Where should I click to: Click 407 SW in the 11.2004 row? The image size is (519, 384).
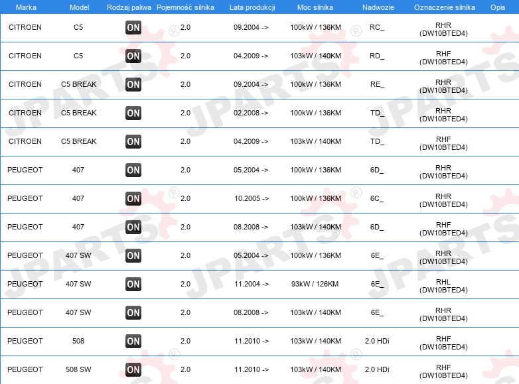pyautogui.click(x=78, y=284)
